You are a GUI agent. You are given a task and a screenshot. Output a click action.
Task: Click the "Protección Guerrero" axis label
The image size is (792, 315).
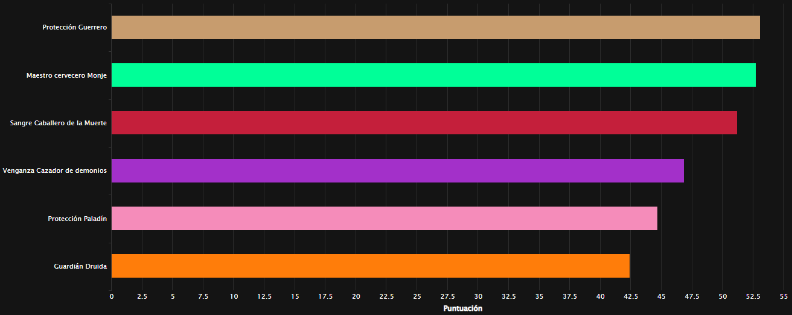pos(74,28)
